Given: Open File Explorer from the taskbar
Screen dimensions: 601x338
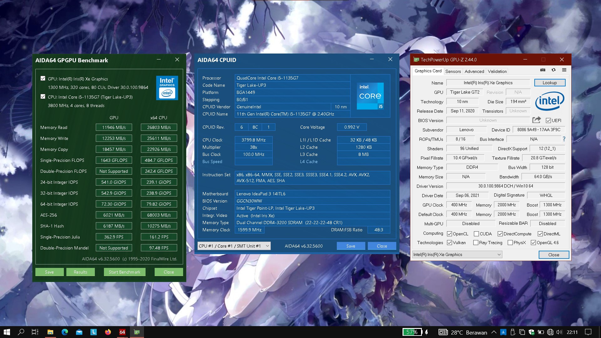Looking at the screenshot, I should click(x=50, y=332).
